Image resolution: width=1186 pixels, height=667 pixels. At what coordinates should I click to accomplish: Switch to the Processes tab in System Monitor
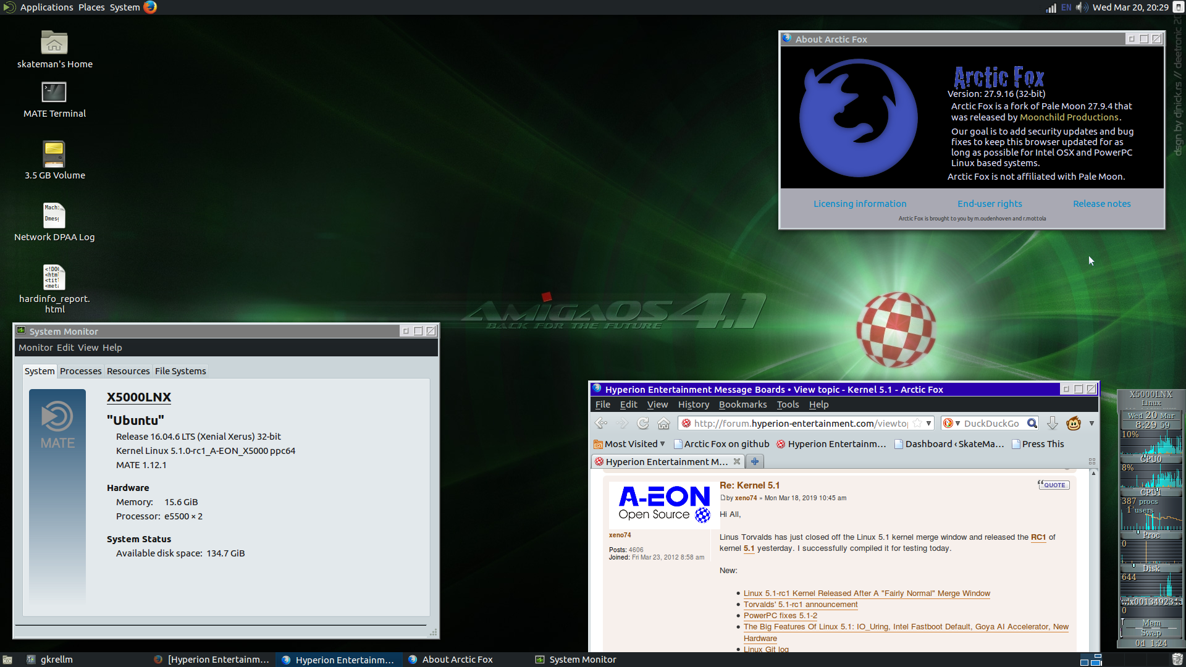[80, 371]
